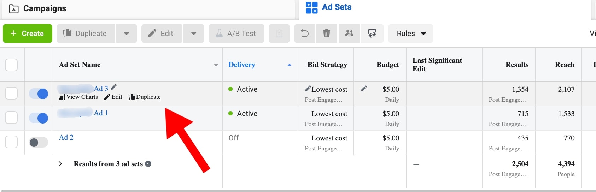Click the audience people icon in toolbar

[349, 34]
